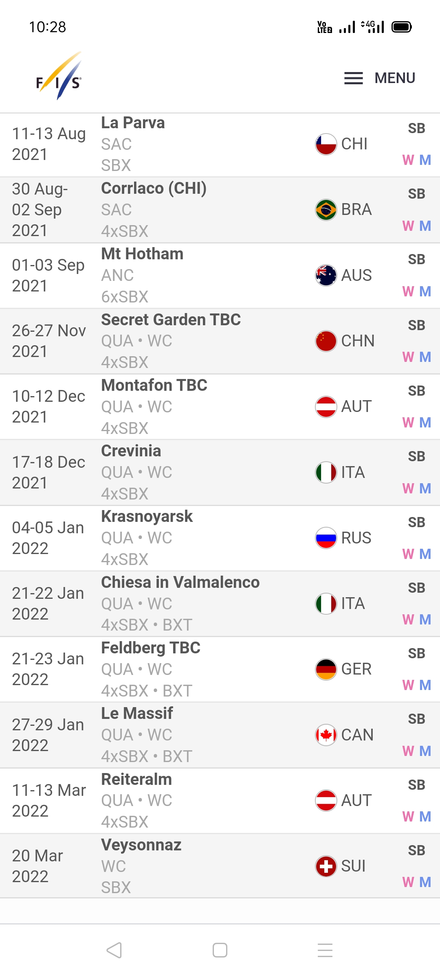Tap the China flag icon

[x=326, y=341]
